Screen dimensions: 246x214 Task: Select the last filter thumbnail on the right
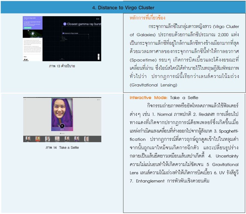click(86, 139)
